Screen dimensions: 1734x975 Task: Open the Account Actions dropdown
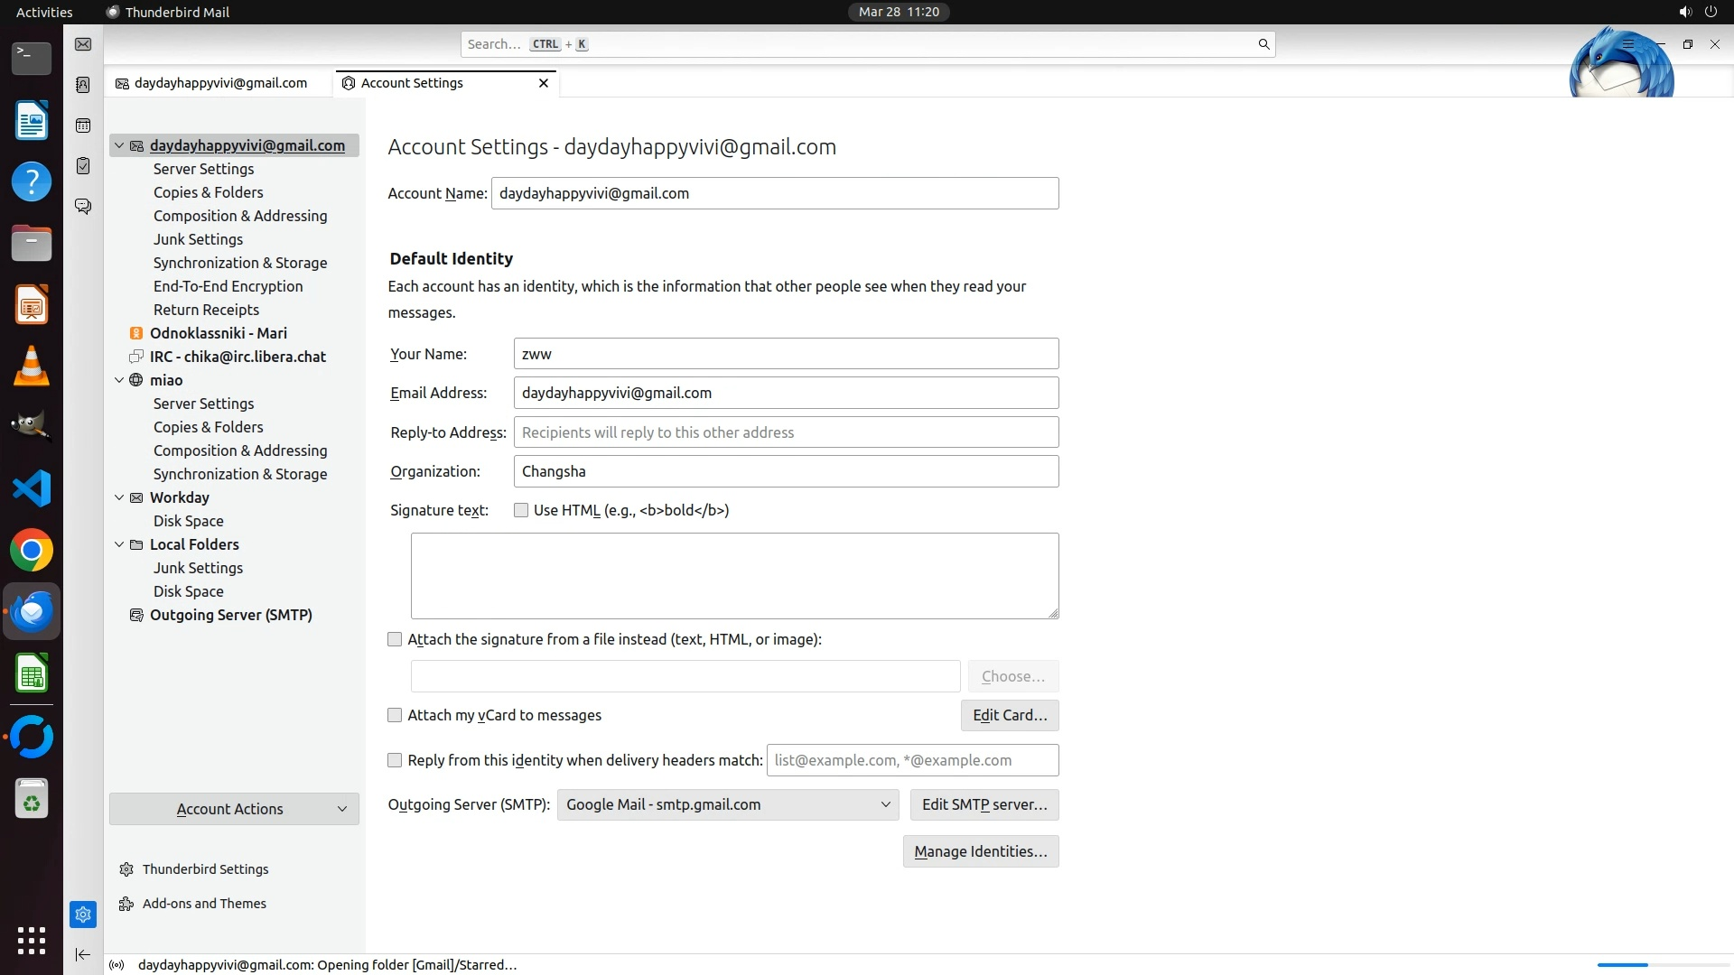[x=234, y=809]
